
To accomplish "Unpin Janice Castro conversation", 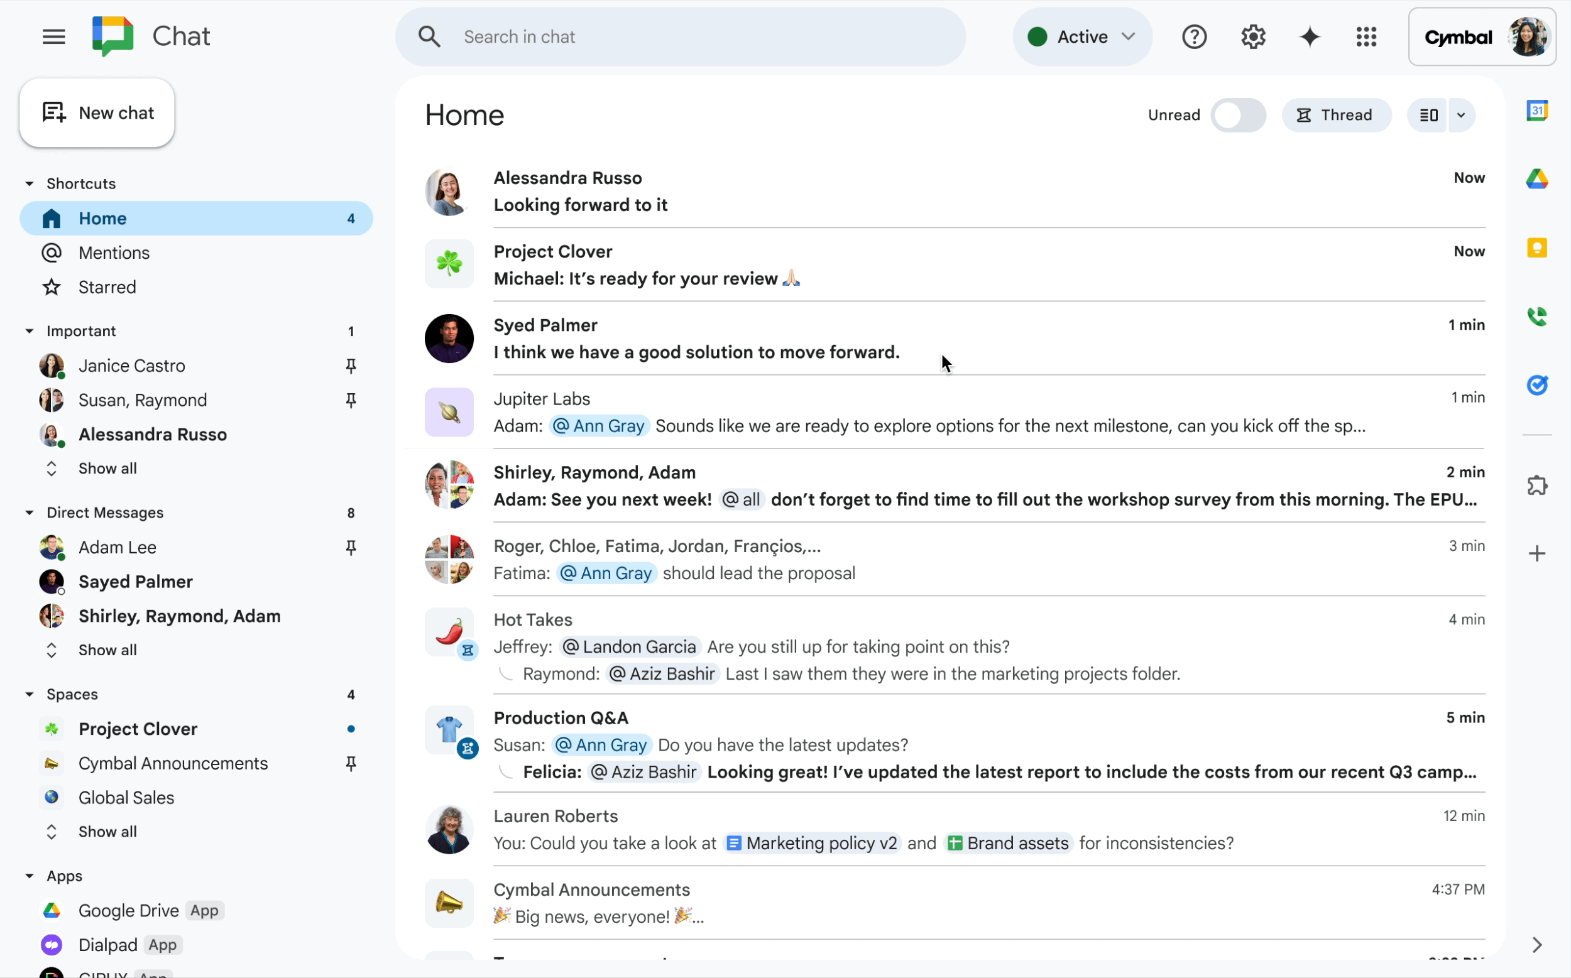I will 351,366.
